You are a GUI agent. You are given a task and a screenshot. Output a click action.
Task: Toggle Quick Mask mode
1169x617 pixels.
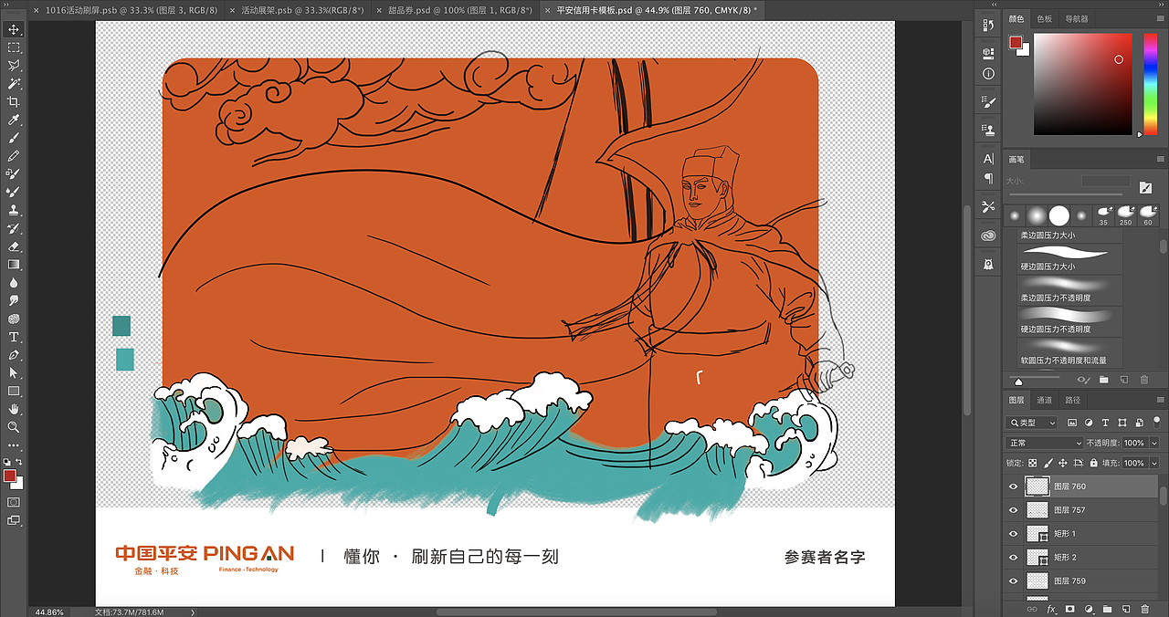click(14, 502)
